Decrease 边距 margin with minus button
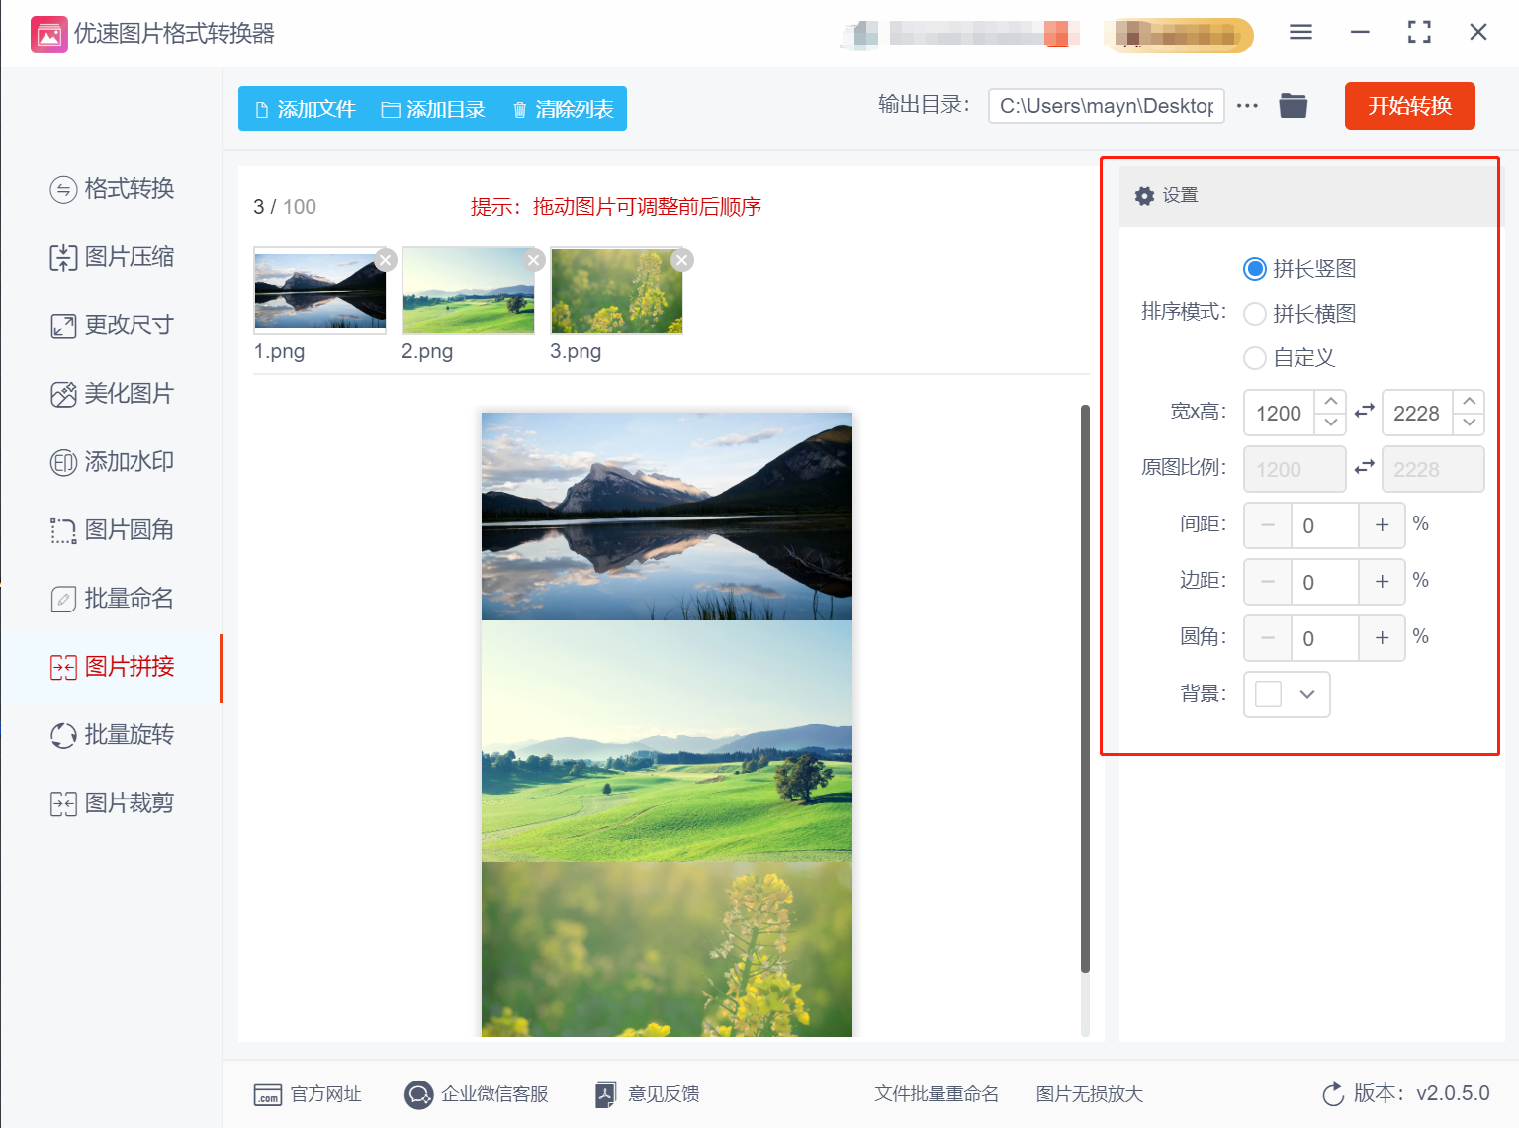This screenshot has width=1519, height=1128. tap(1268, 582)
